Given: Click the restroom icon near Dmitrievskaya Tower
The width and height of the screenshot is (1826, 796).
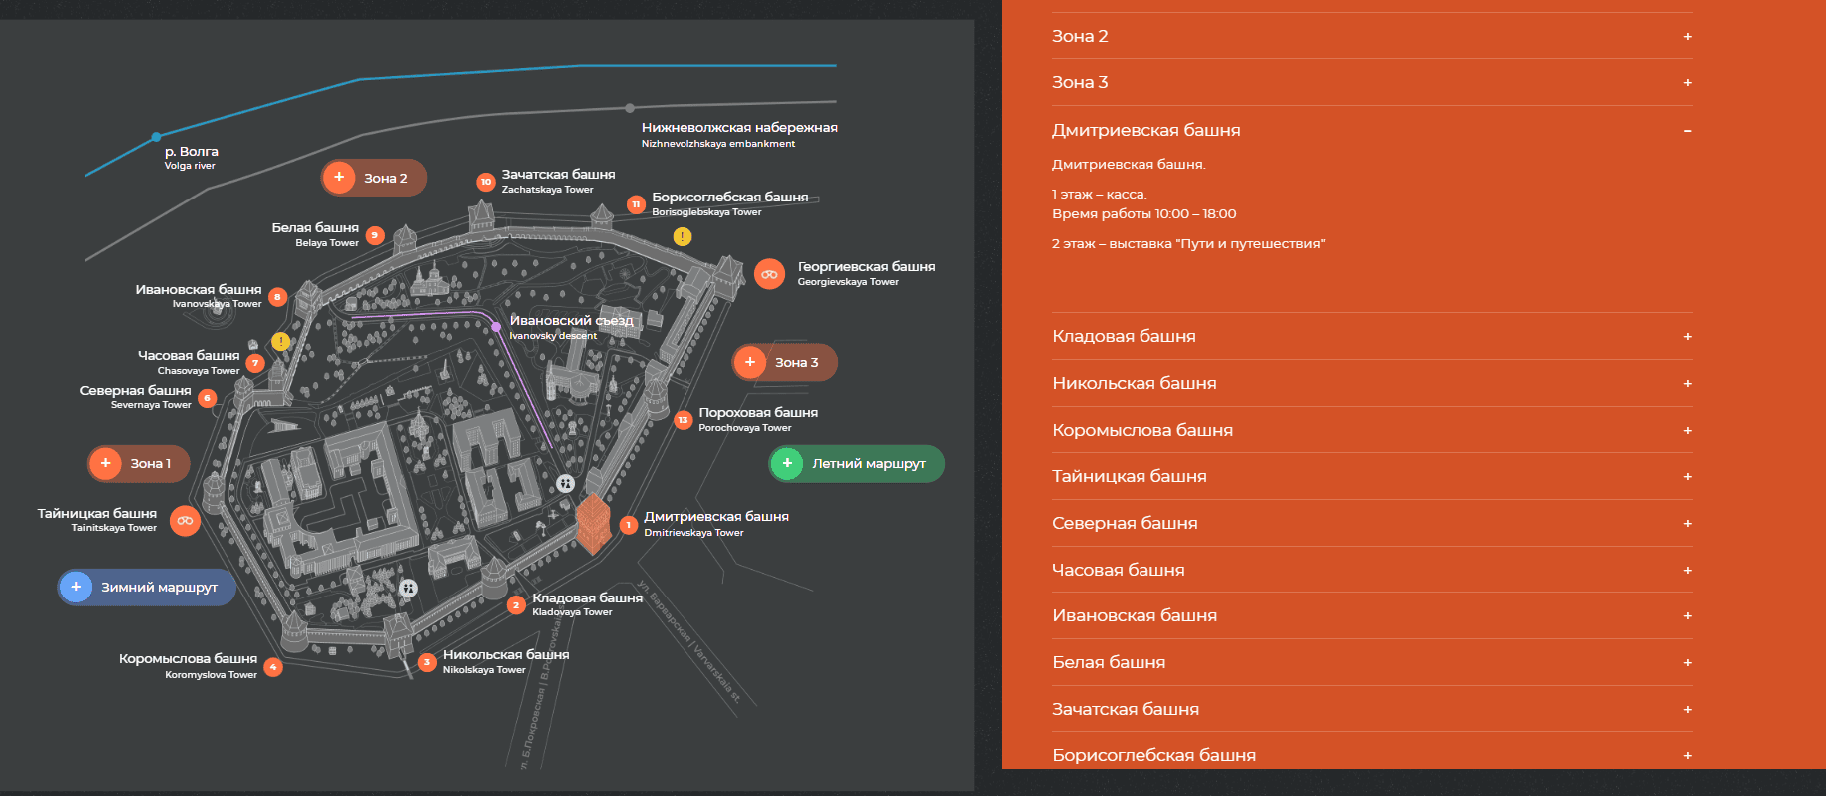Looking at the screenshot, I should pos(565,483).
